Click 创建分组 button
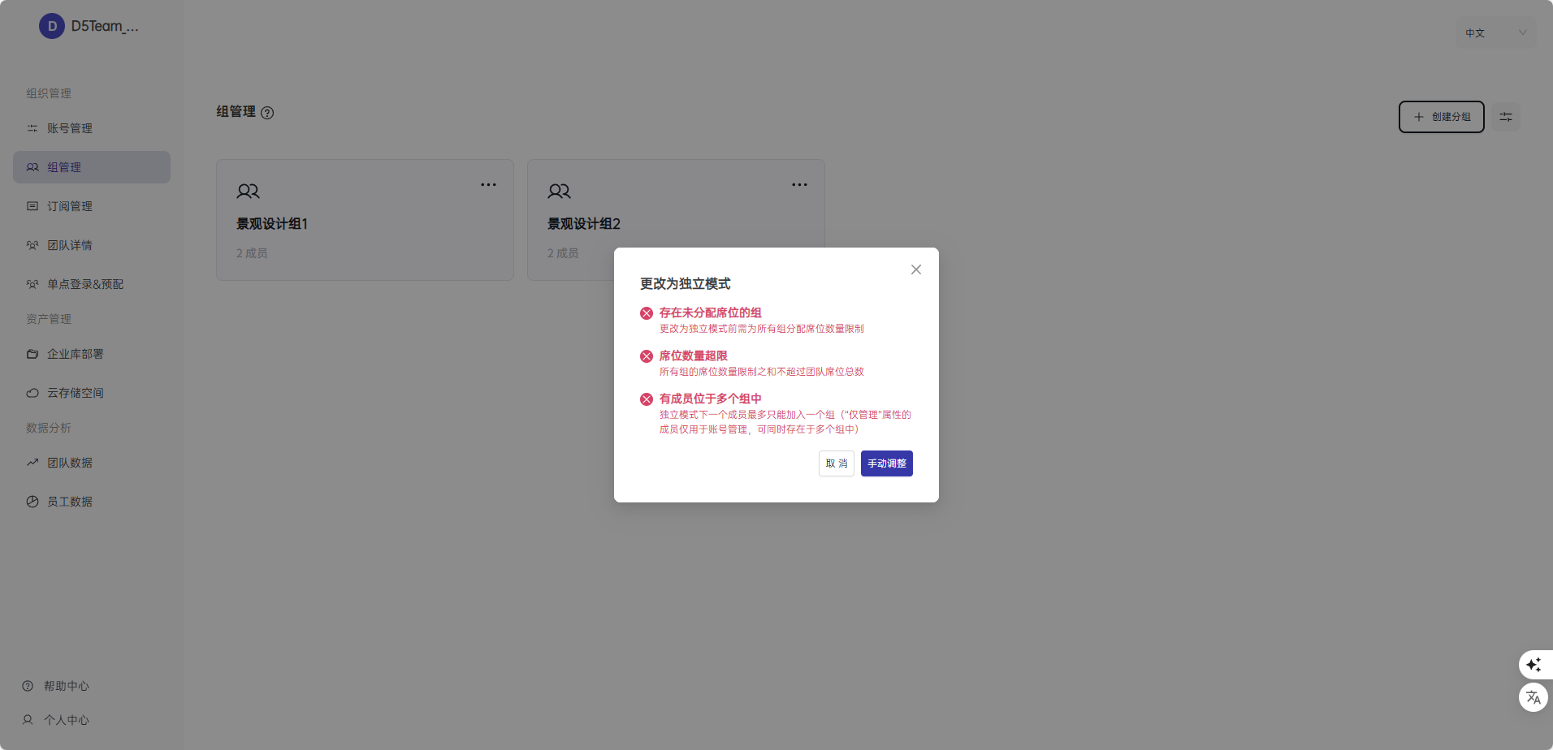 [x=1441, y=117]
